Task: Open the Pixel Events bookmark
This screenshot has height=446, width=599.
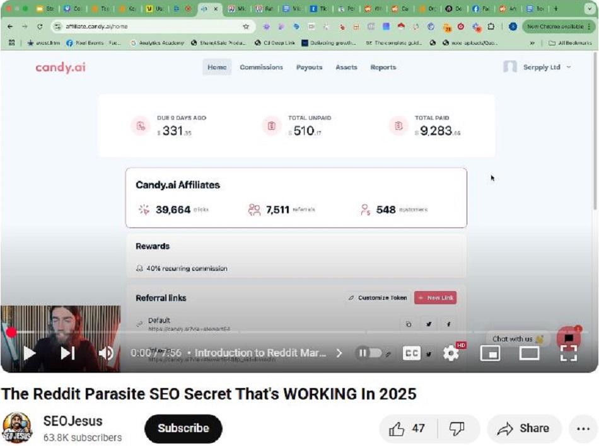Action: pos(93,43)
